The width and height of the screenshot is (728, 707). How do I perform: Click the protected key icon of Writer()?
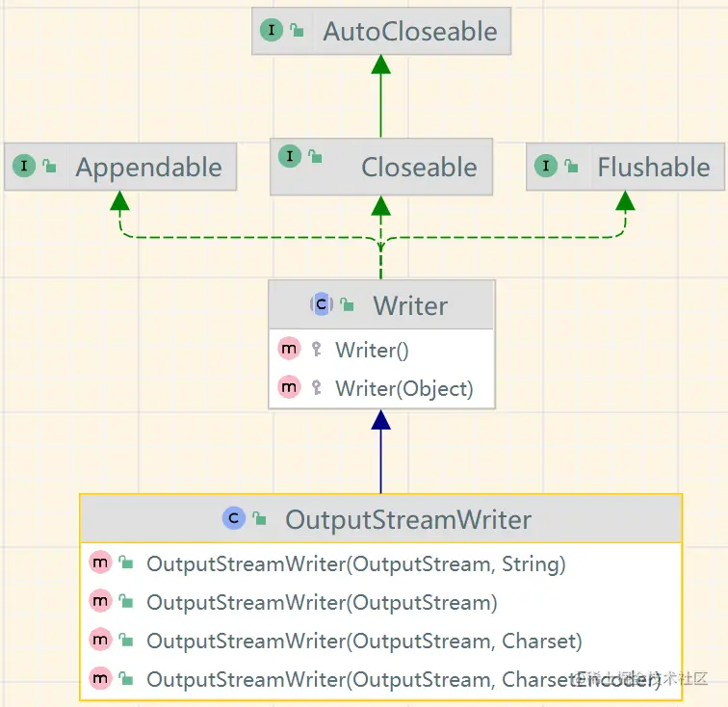click(317, 349)
